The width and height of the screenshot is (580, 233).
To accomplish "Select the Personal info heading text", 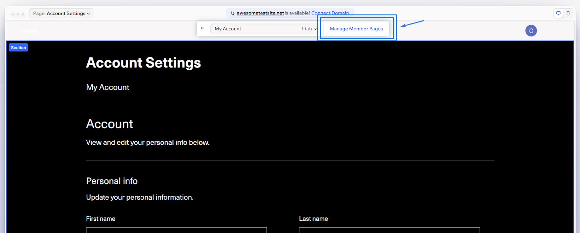I will coord(112,181).
